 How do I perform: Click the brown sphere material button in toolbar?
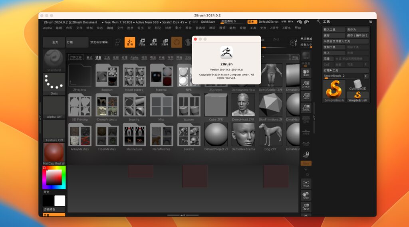pos(177,42)
